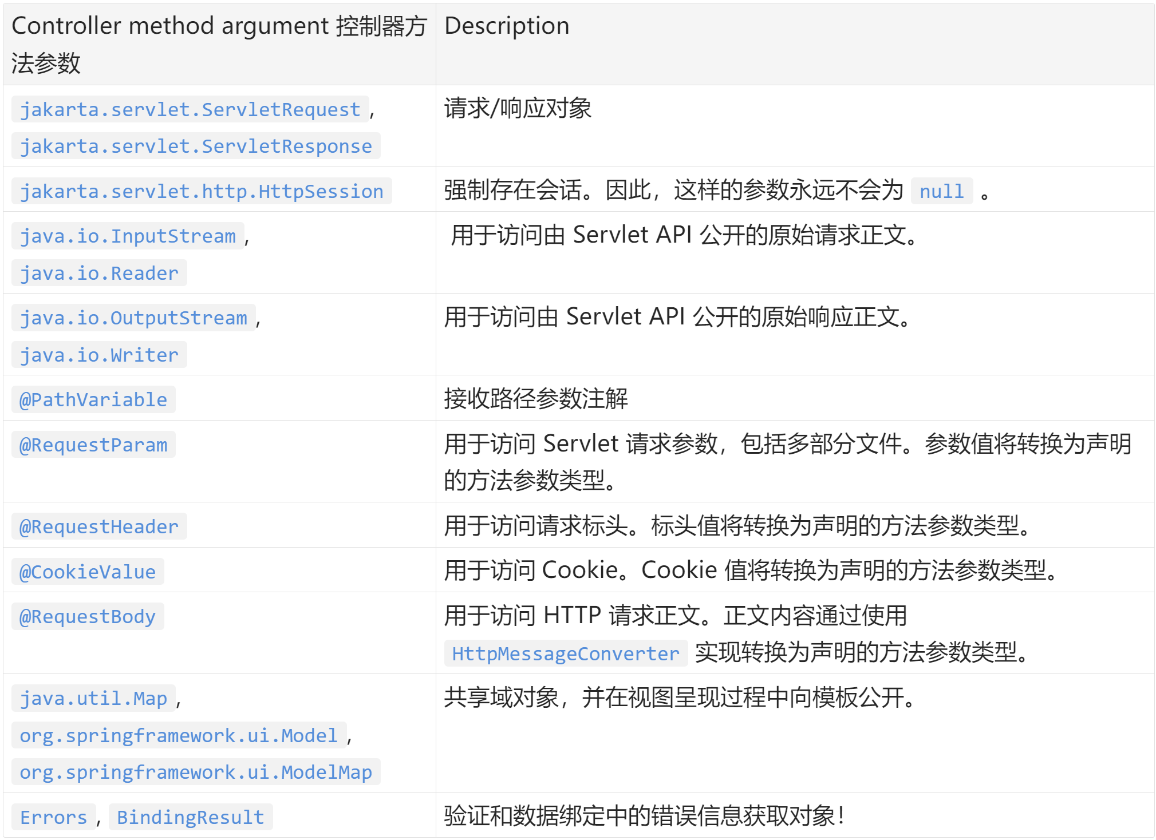The width and height of the screenshot is (1156, 840).
Task: Click the jakarta.servlet.ServletRequest code link
Action: tap(190, 109)
